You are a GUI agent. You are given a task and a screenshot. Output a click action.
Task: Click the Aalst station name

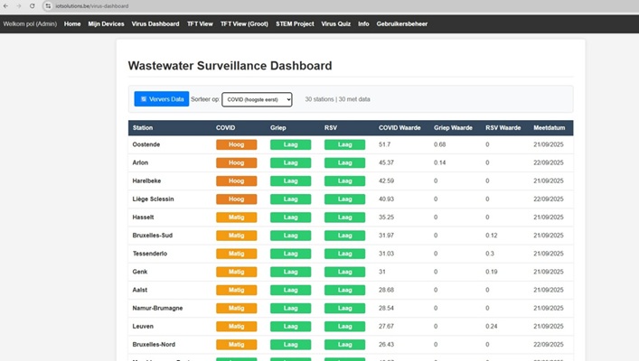click(140, 290)
